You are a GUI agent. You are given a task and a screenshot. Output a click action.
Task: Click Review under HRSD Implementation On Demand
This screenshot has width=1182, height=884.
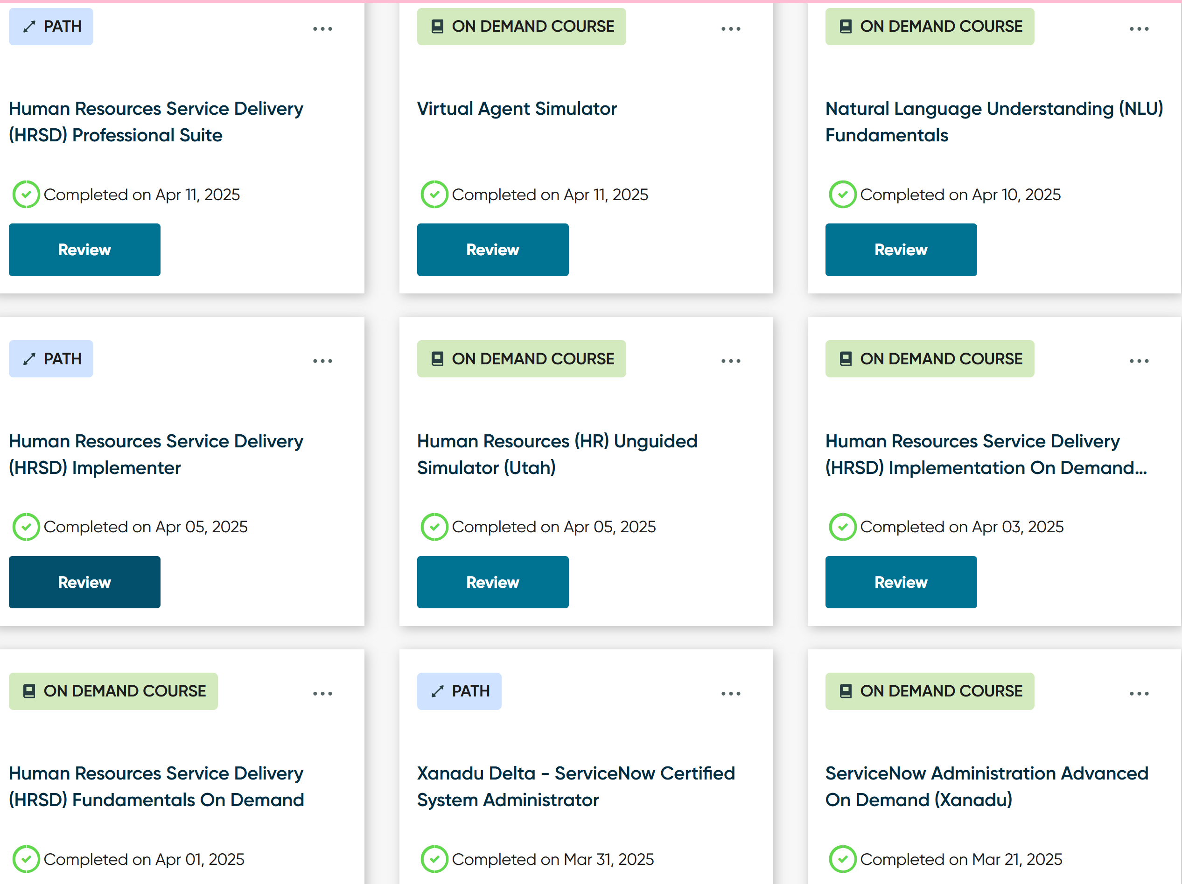coord(901,582)
